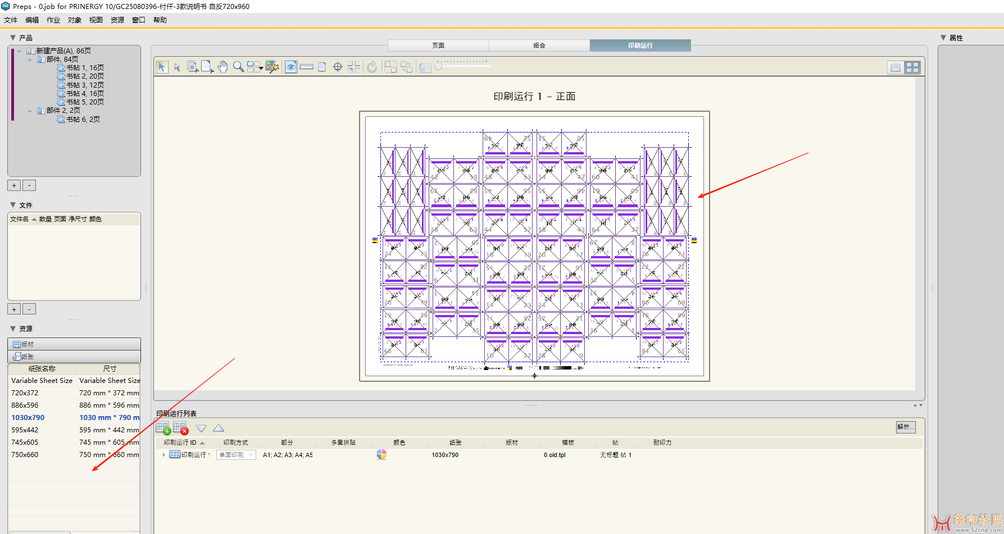Open the 对象 menu
The width and height of the screenshot is (1004, 534).
(75, 20)
